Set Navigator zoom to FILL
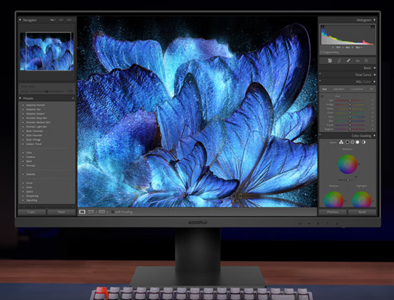The width and height of the screenshot is (394, 300). tap(52, 20)
